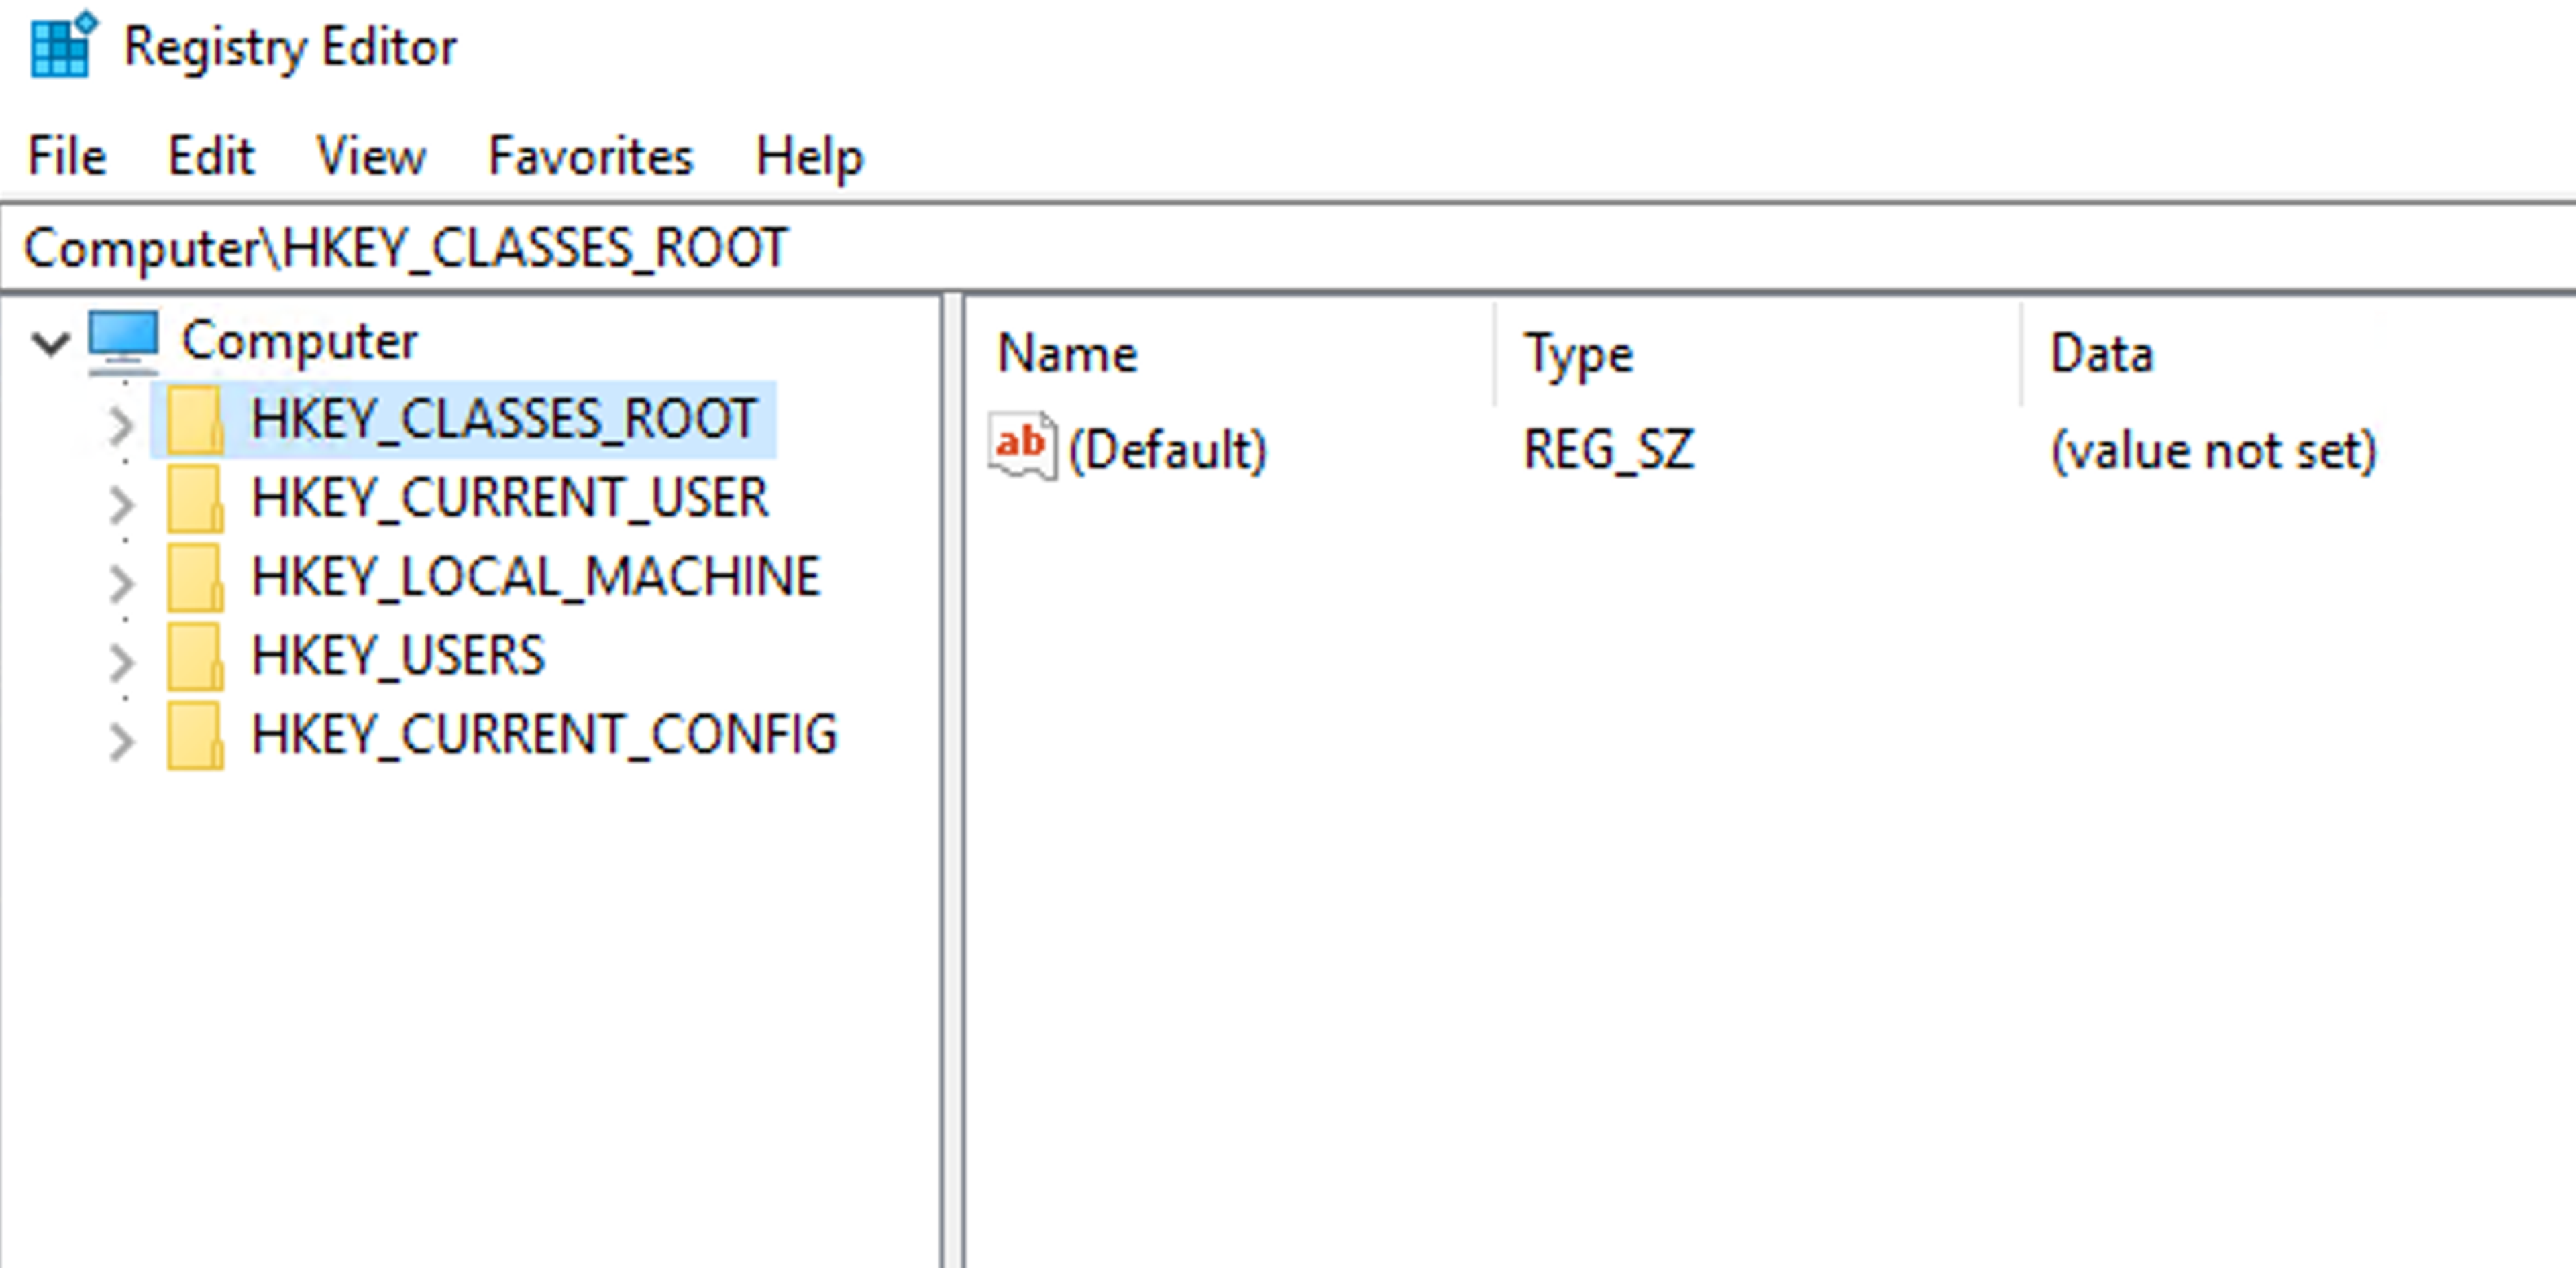Open the Favorites menu
Image resolution: width=2576 pixels, height=1268 pixels.
click(590, 157)
